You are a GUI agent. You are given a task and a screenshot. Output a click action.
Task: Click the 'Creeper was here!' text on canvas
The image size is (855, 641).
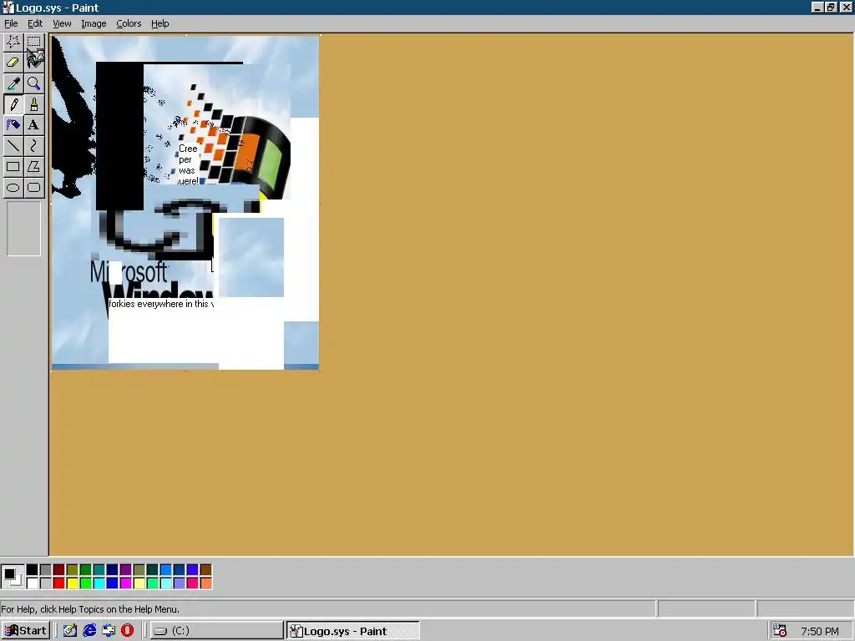click(x=188, y=164)
